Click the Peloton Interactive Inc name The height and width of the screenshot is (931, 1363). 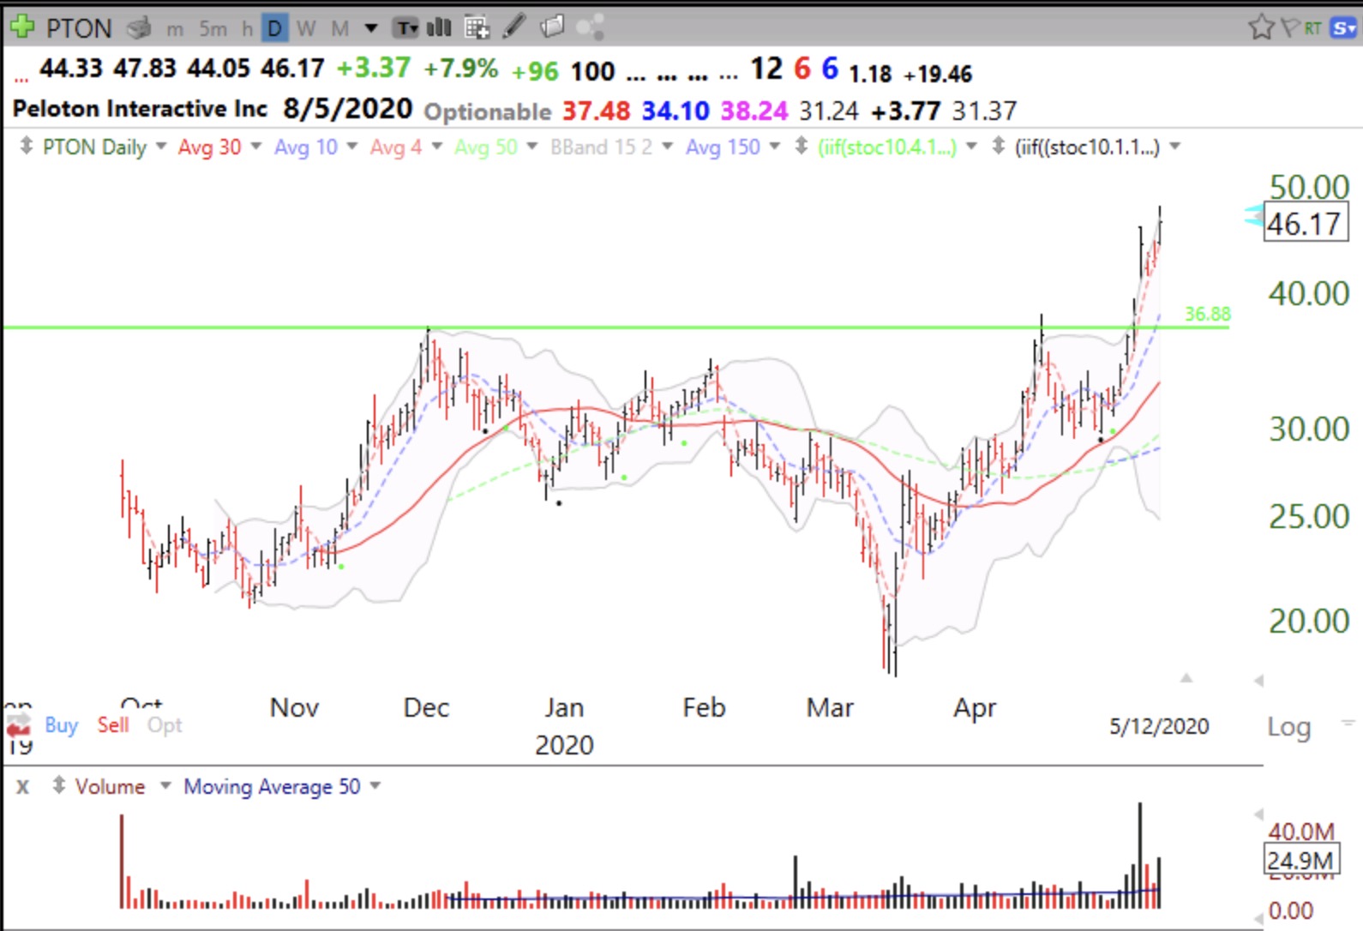tap(140, 109)
